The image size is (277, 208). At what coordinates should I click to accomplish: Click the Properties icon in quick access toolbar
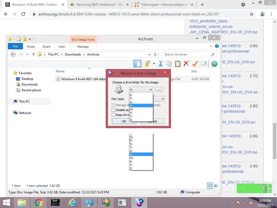[x=19, y=39]
